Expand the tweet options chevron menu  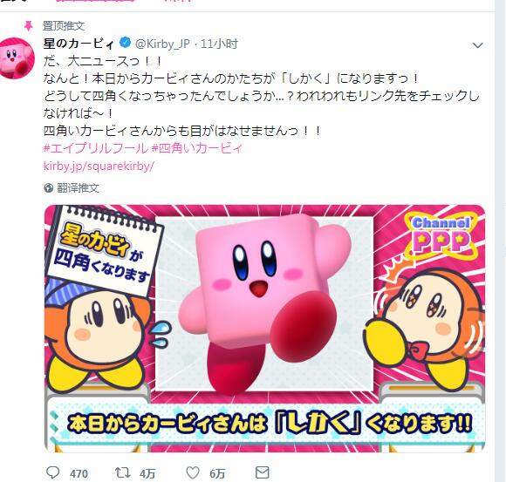[x=477, y=45]
